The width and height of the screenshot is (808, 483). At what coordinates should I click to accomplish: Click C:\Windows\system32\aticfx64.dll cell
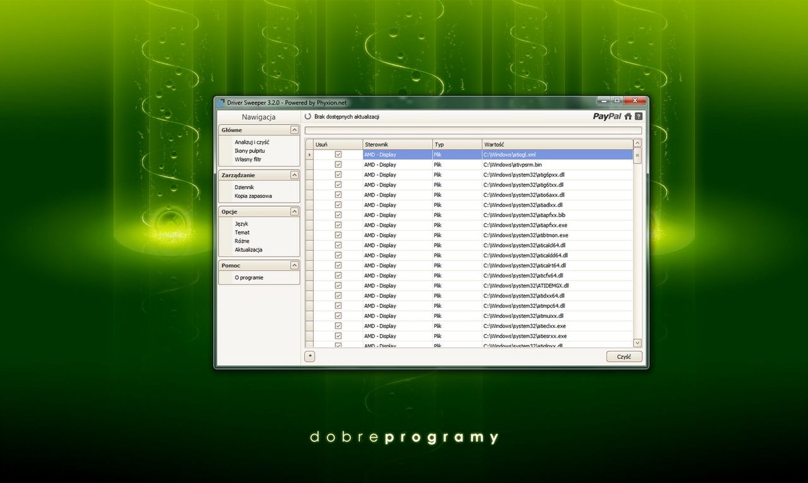tap(557, 276)
